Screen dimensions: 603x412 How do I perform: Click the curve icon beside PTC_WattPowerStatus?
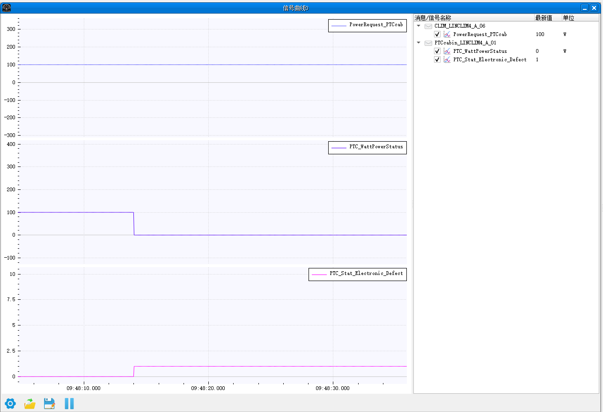point(447,51)
